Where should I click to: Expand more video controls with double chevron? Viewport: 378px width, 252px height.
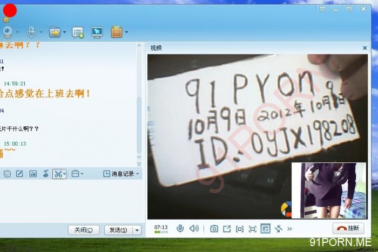click(x=289, y=229)
